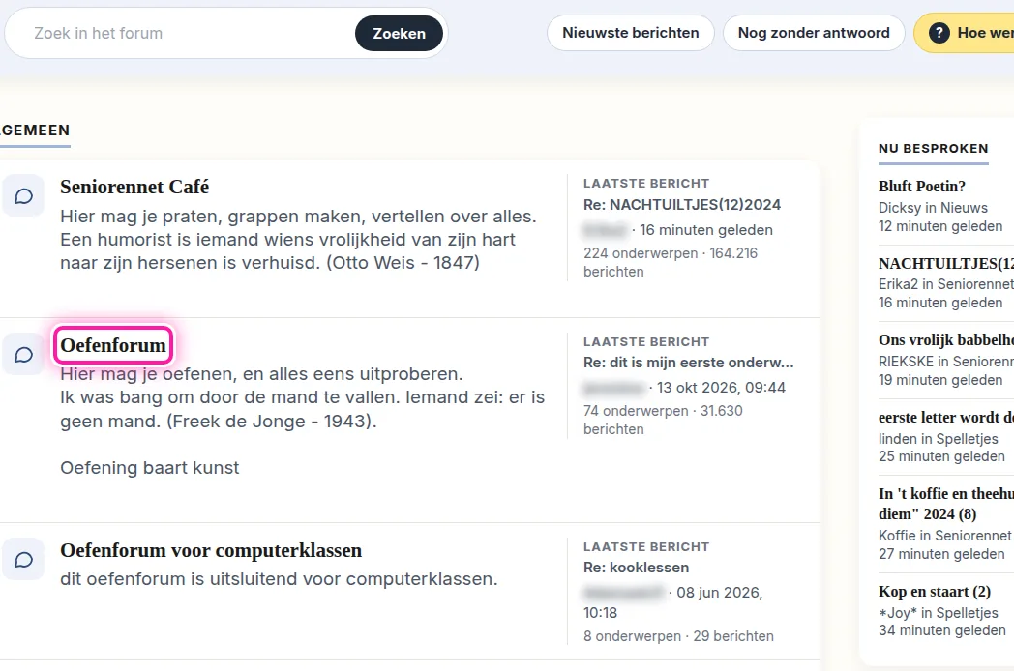This screenshot has width=1014, height=671.
Task: Open 'In 't koffie en theehu...' topic
Action: point(945,504)
